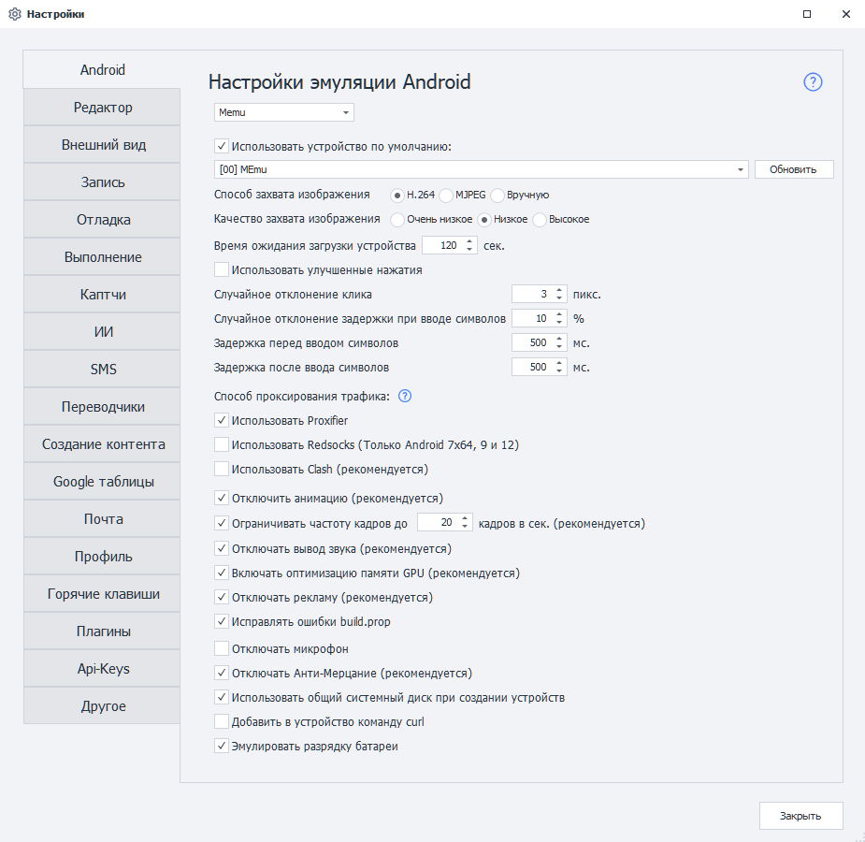Switch to Плагины tab
Viewport: 865px width, 842px height.
tap(102, 631)
